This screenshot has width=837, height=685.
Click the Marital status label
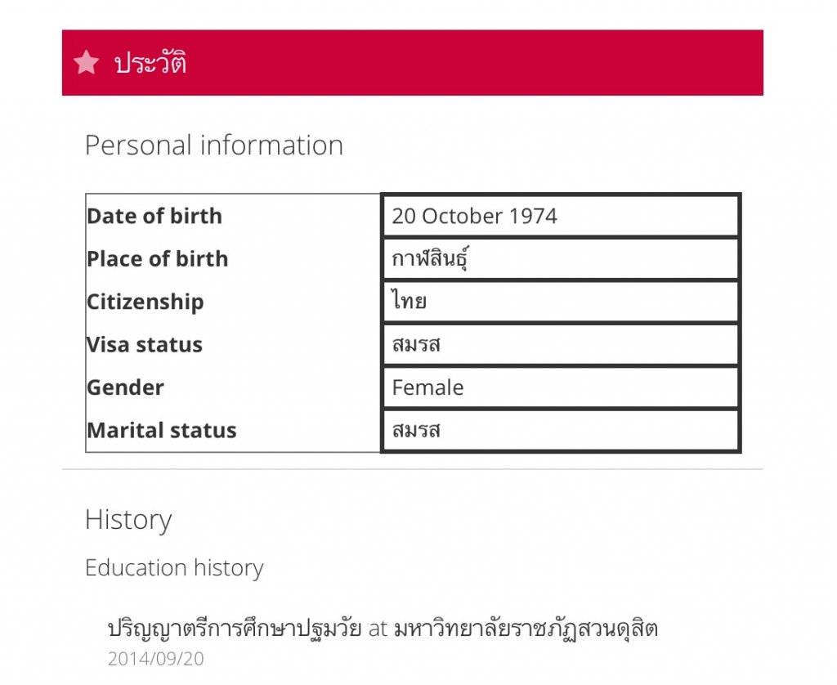point(162,430)
